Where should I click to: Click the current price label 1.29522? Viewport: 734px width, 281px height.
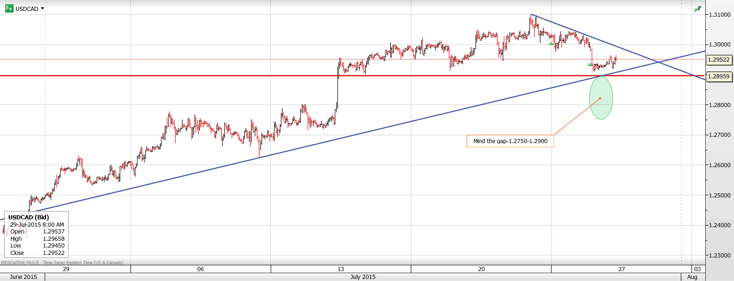(x=718, y=60)
